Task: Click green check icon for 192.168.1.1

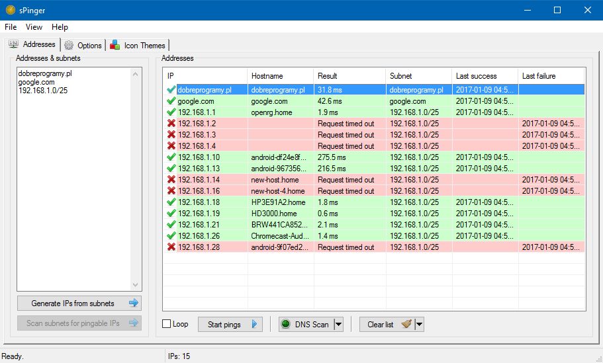Action: point(171,112)
